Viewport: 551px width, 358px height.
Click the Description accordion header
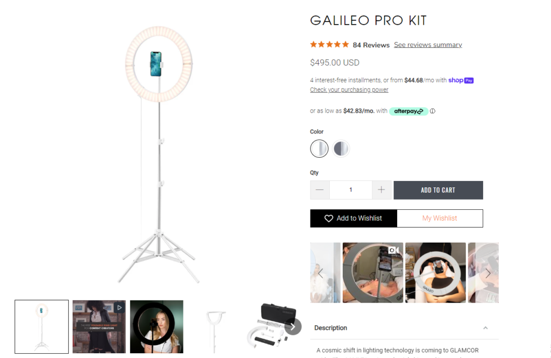pyautogui.click(x=404, y=328)
